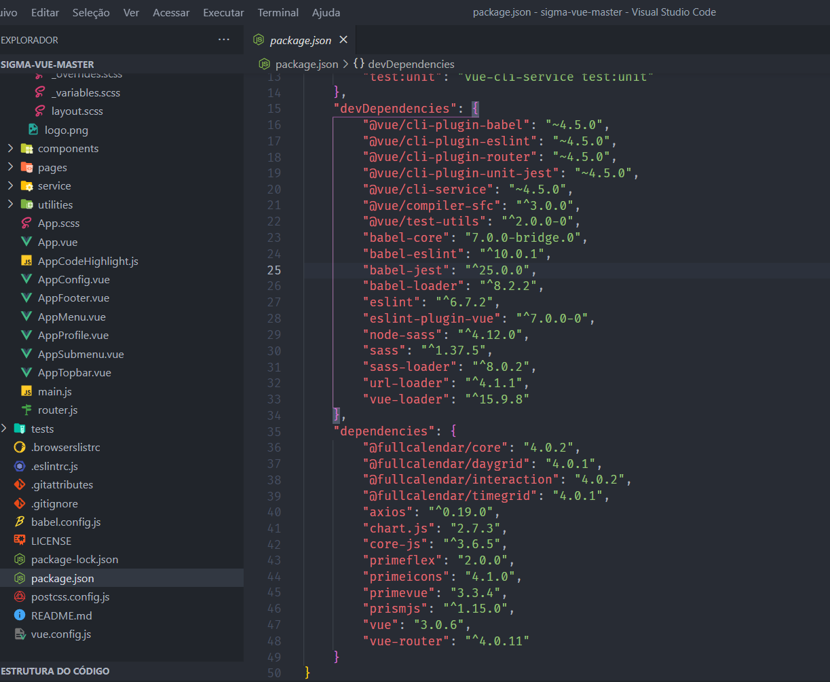This screenshot has height=682, width=830.
Task: Click the icon beside .browserslistrc
Action: [x=20, y=447]
